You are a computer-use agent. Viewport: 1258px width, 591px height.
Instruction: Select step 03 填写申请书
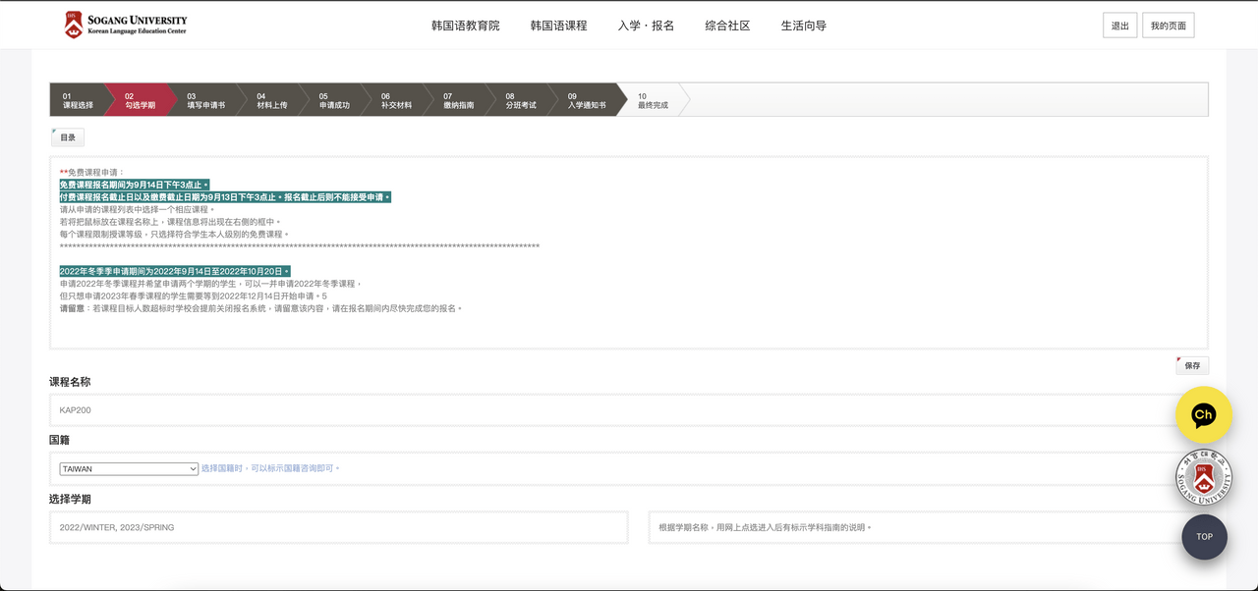[205, 100]
